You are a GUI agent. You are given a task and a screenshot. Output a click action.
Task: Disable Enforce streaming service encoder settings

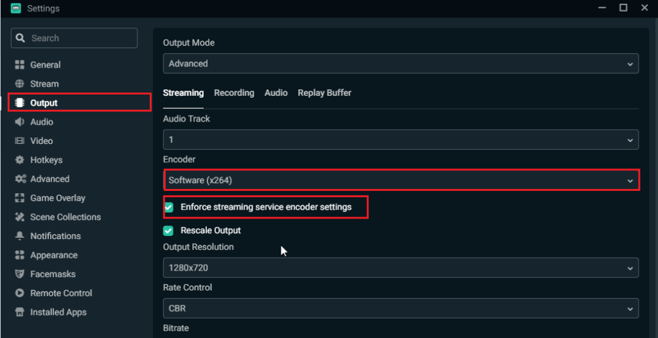pyautogui.click(x=169, y=207)
